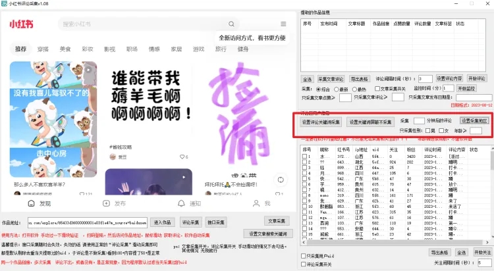Select the 最新 radio button
This screenshot has height=271, width=494.
(337, 89)
